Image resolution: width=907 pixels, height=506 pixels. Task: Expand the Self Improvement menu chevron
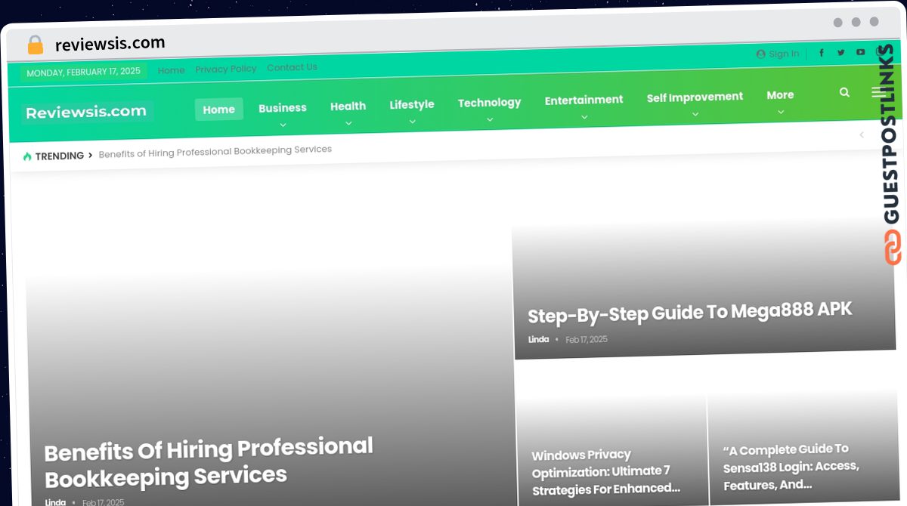coord(695,114)
